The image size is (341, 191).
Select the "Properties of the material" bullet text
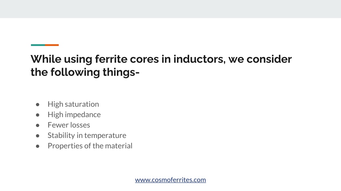tap(90, 146)
